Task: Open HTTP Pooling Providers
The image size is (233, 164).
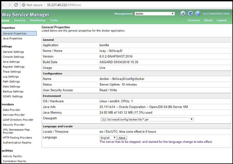Action: click(x=17, y=138)
